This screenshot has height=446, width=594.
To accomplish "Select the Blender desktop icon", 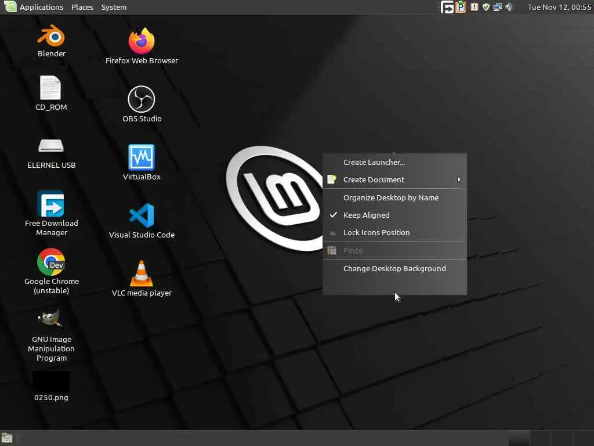I will [x=51, y=37].
